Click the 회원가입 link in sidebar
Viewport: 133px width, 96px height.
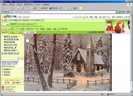click(x=7, y=72)
